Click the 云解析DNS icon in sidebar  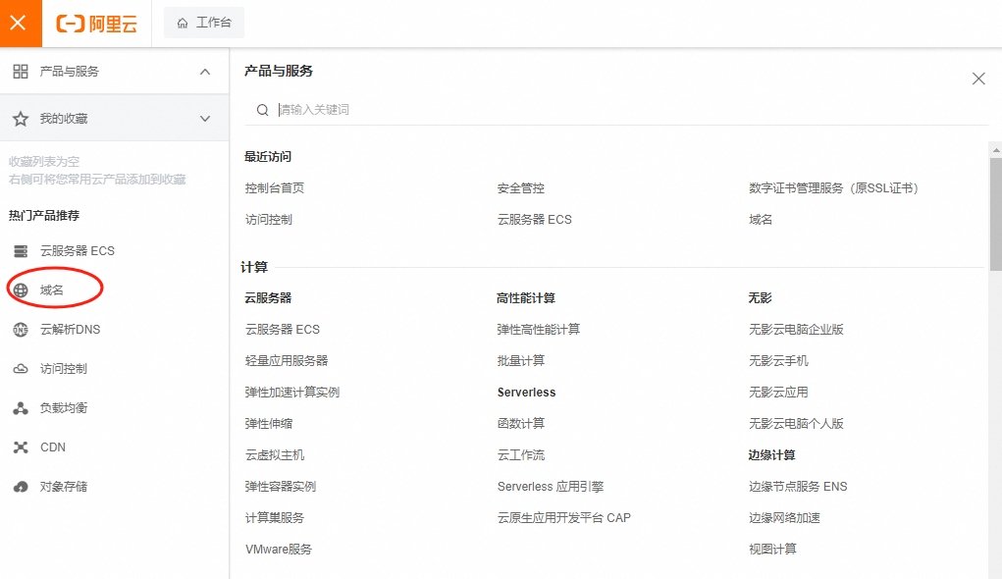[x=21, y=330]
